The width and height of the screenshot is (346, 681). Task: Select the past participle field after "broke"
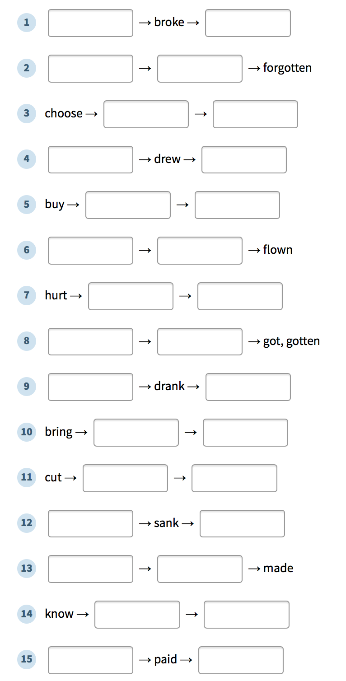248,23
